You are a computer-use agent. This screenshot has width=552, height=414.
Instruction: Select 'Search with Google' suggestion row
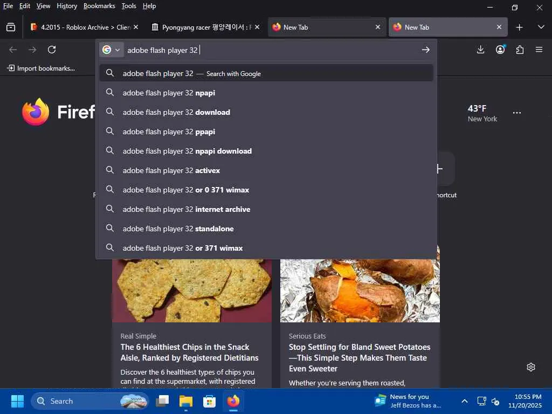coord(266,73)
